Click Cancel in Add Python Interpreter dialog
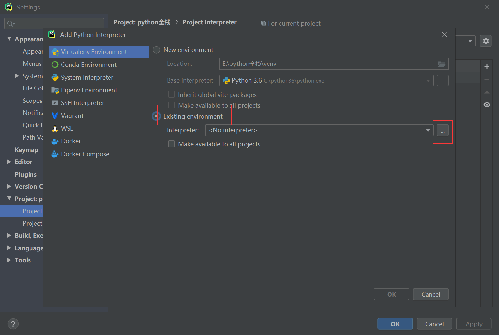Image resolution: width=499 pixels, height=335 pixels. pyautogui.click(x=430, y=294)
